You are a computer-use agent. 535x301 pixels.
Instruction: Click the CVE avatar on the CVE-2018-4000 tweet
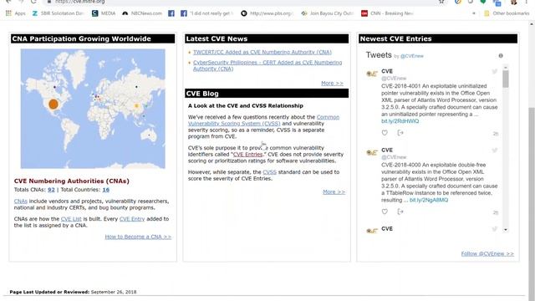pos(371,152)
